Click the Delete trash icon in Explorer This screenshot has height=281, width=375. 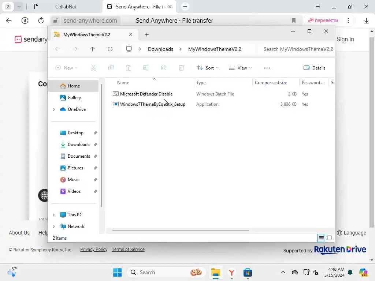[x=181, y=68]
